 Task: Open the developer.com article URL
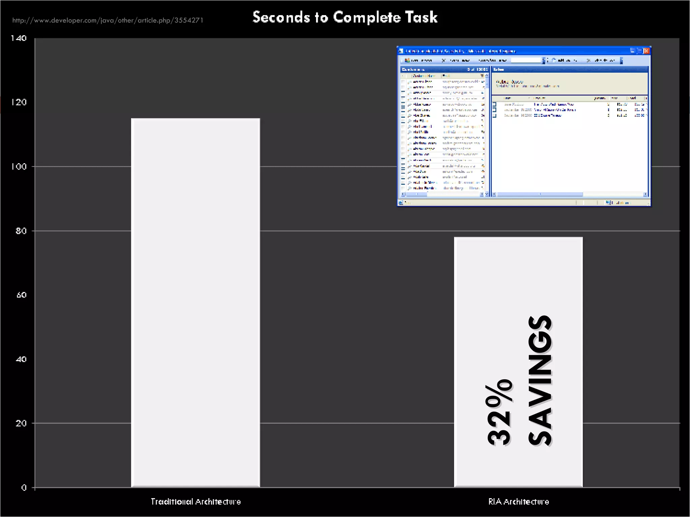click(108, 20)
